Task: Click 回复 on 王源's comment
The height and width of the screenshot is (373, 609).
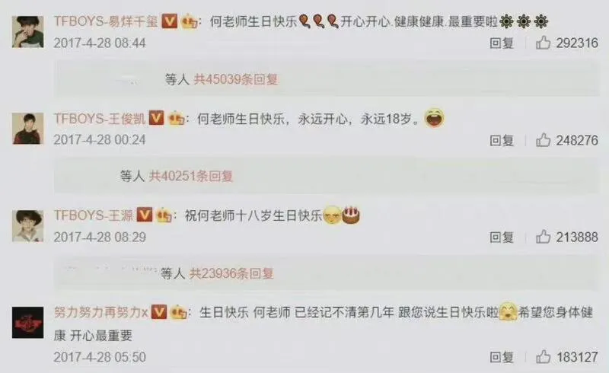Action: click(502, 237)
